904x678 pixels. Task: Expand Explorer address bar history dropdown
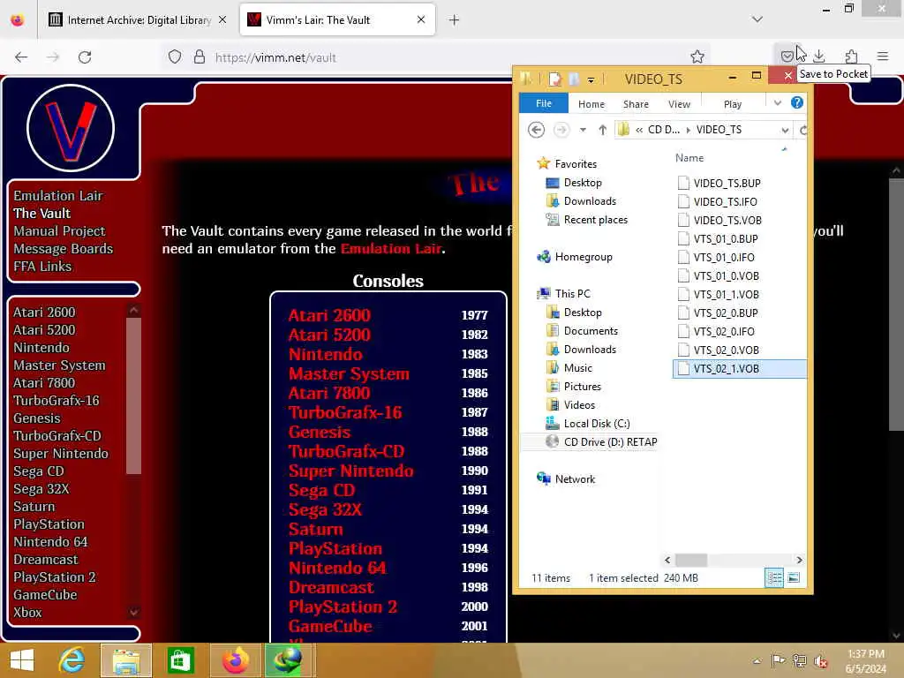(x=785, y=131)
